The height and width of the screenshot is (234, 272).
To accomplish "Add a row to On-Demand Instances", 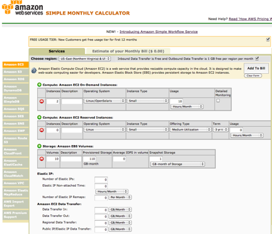I will [x=39, y=85].
